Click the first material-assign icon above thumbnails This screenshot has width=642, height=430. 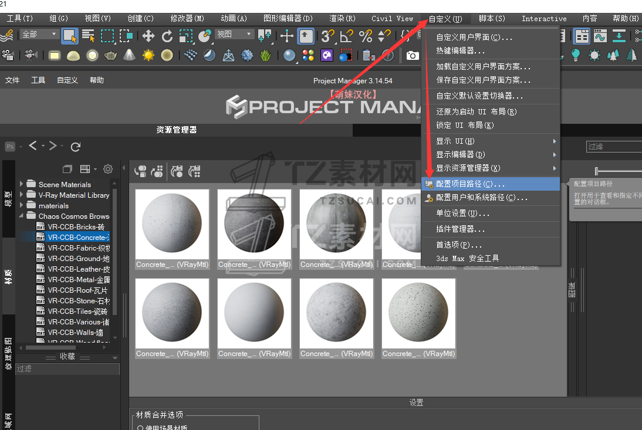140,171
